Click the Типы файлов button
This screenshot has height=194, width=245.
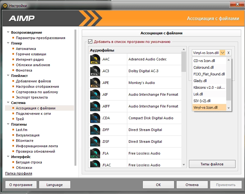pos(212,164)
